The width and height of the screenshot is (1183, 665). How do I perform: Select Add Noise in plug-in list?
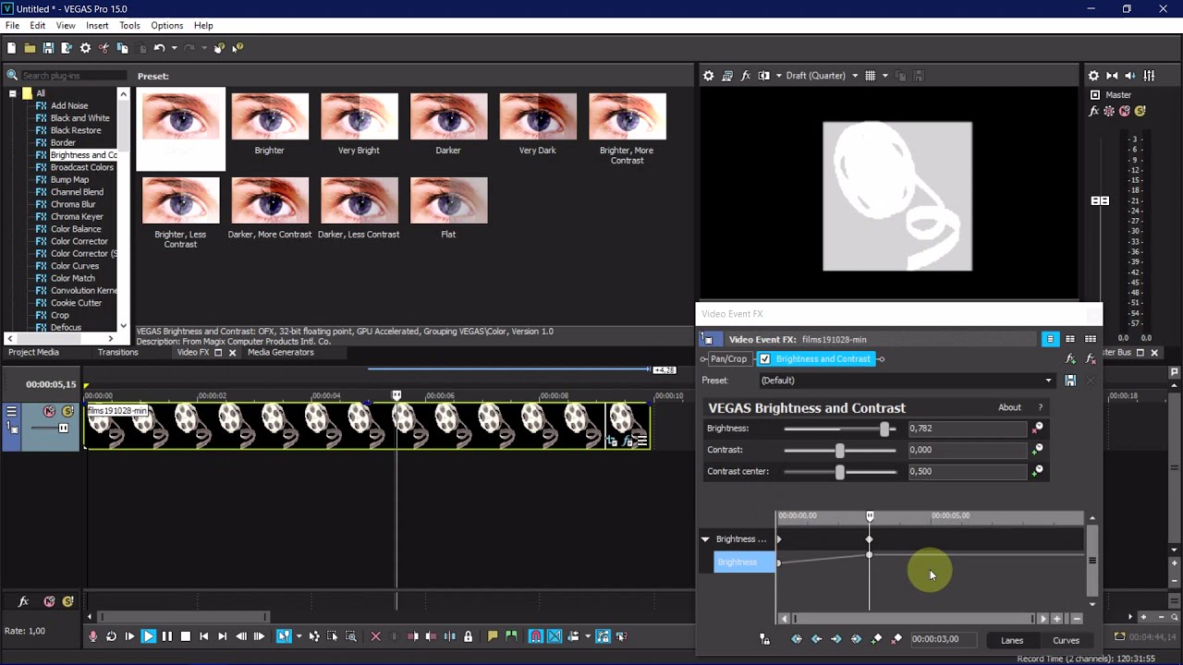pos(69,105)
